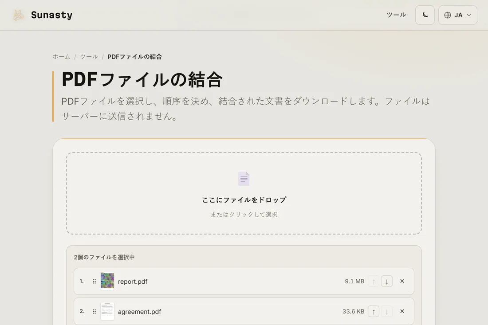The width and height of the screenshot is (488, 325).
Task: Click the Sunasty cat logo icon
Action: click(18, 15)
